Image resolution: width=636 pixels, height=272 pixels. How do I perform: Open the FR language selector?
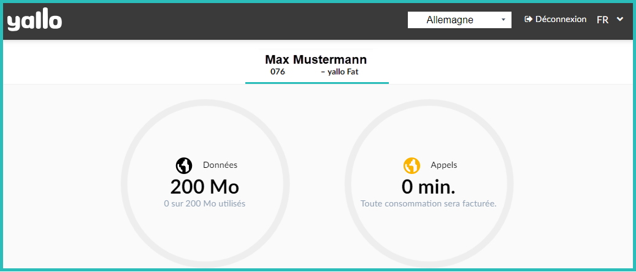[x=603, y=20]
